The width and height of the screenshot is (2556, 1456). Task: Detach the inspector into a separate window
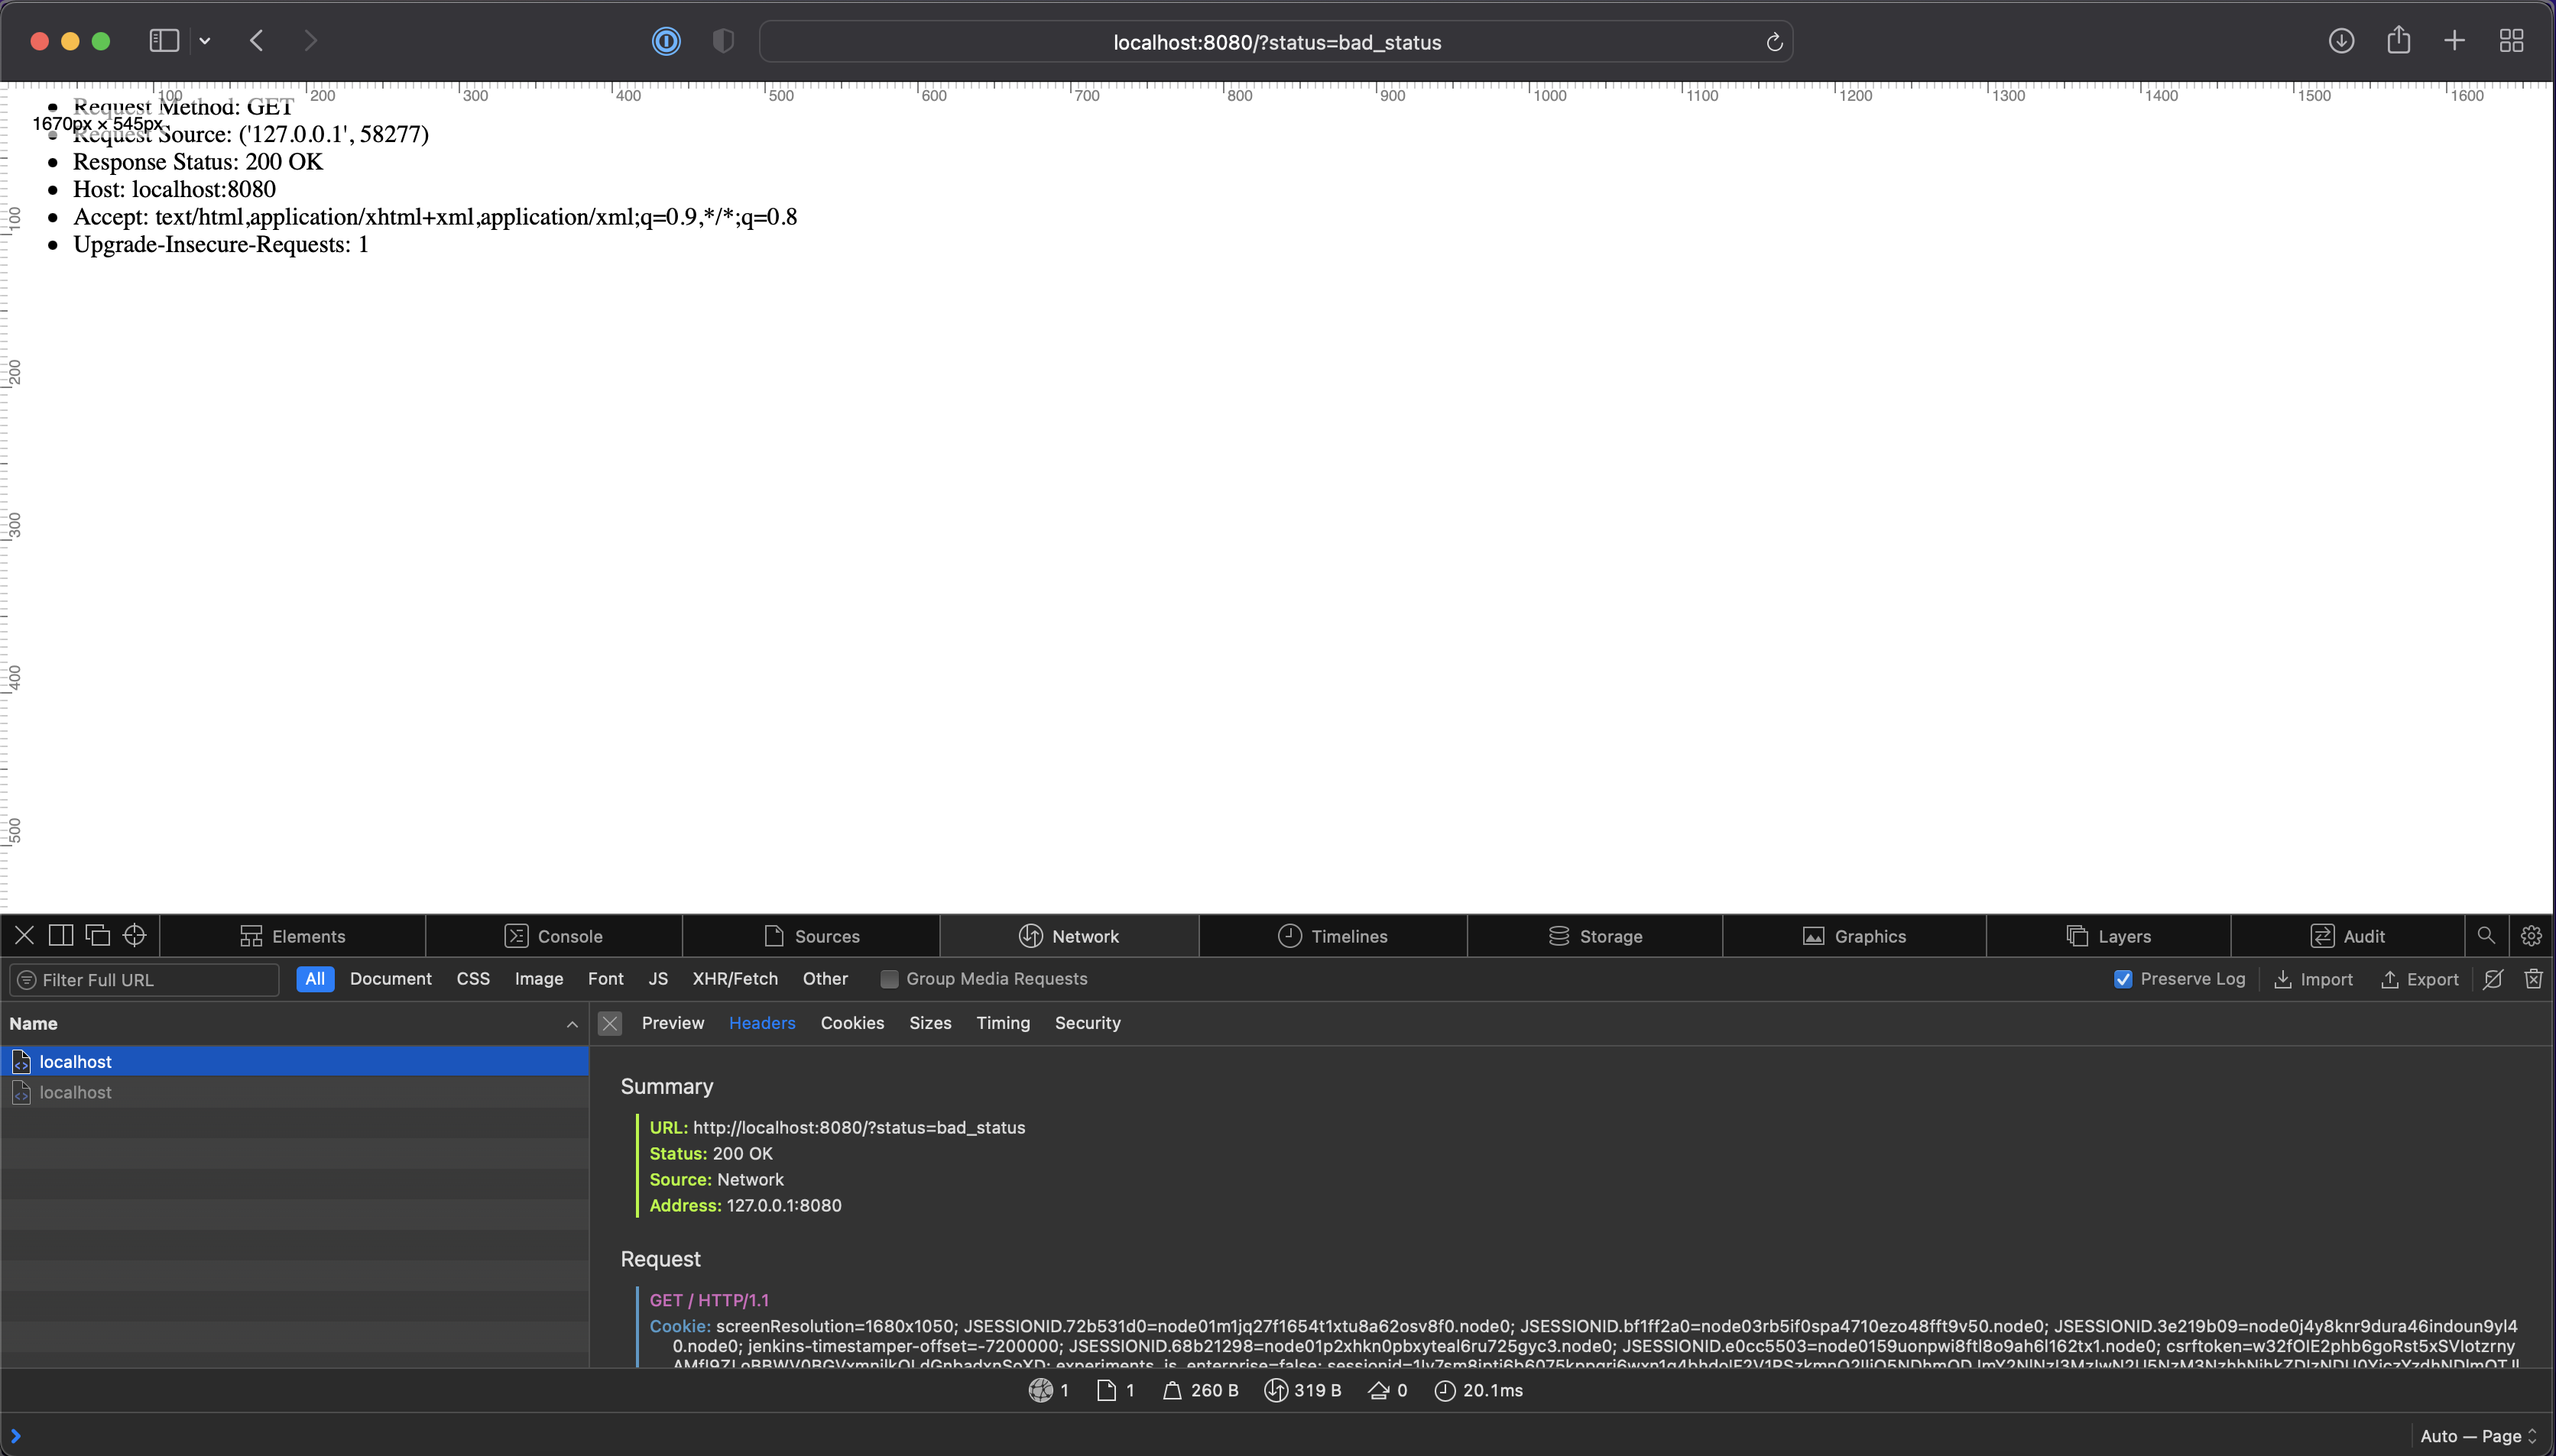tap(98, 936)
